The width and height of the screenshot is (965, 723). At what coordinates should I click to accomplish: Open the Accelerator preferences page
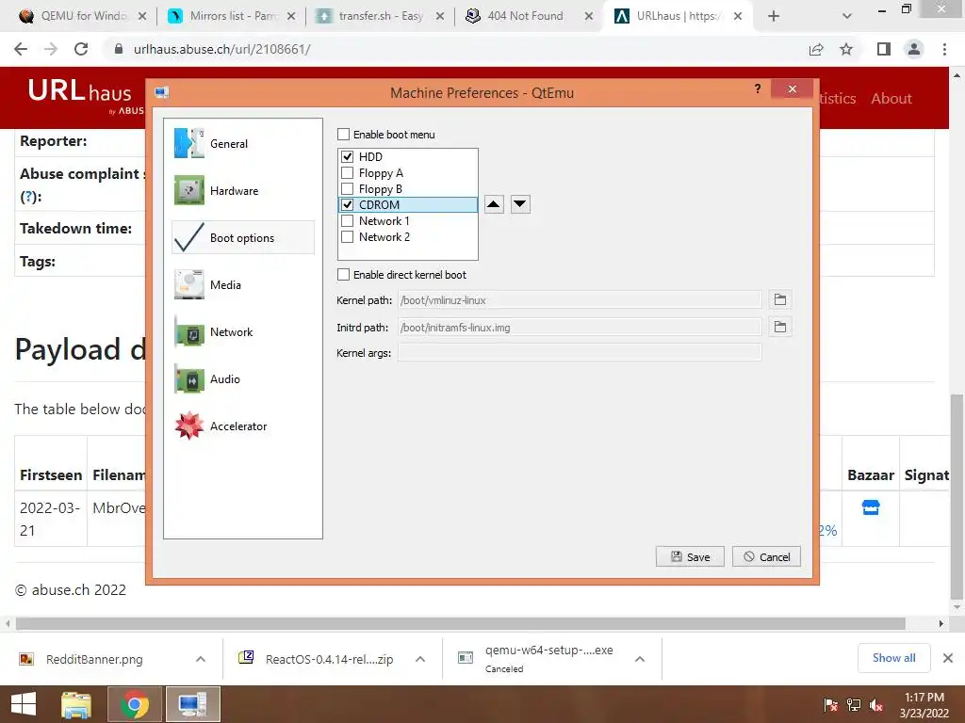(242, 426)
